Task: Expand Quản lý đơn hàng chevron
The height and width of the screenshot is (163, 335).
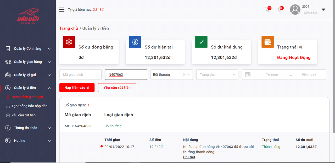Action: [x=49, y=49]
